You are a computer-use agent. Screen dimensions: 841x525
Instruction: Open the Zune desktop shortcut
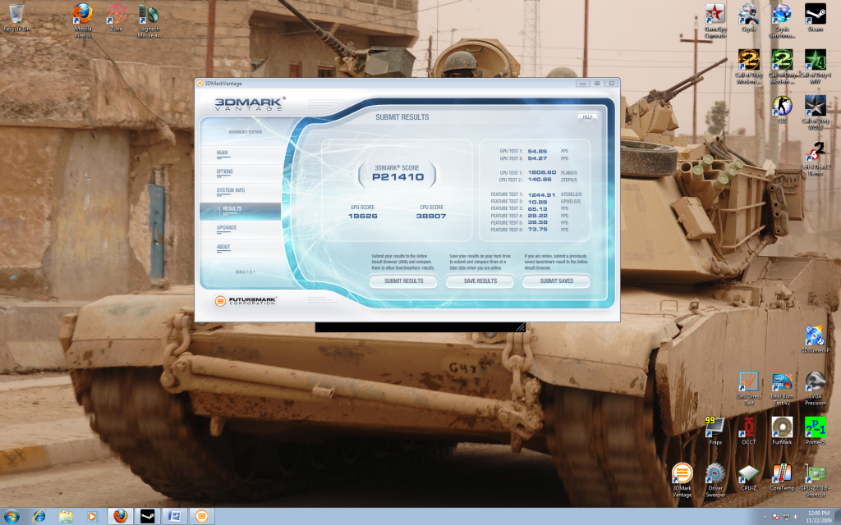117,18
